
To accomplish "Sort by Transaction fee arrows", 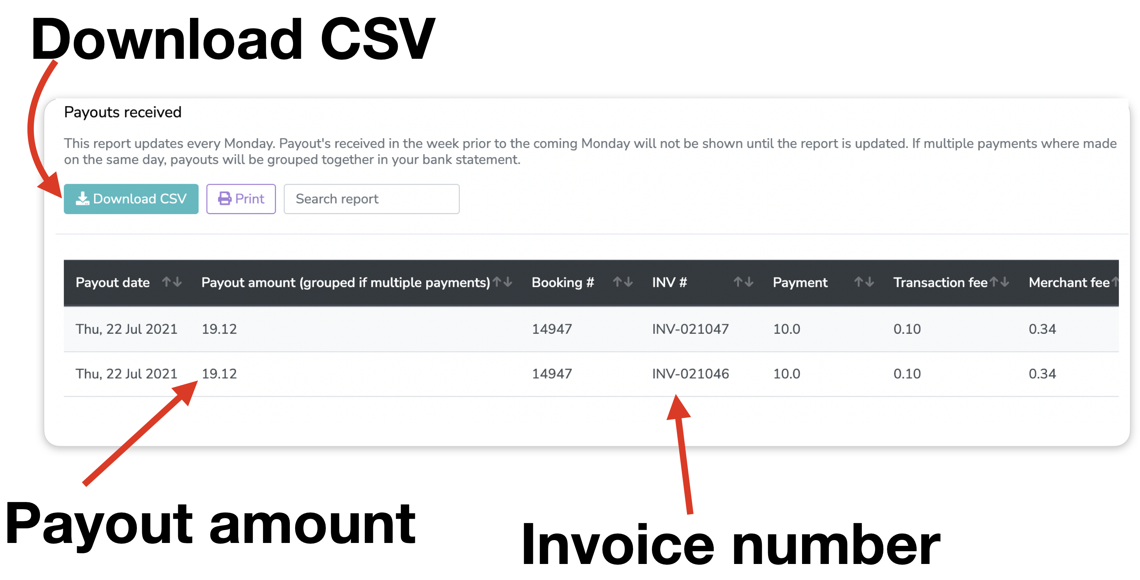I will pyautogui.click(x=999, y=282).
